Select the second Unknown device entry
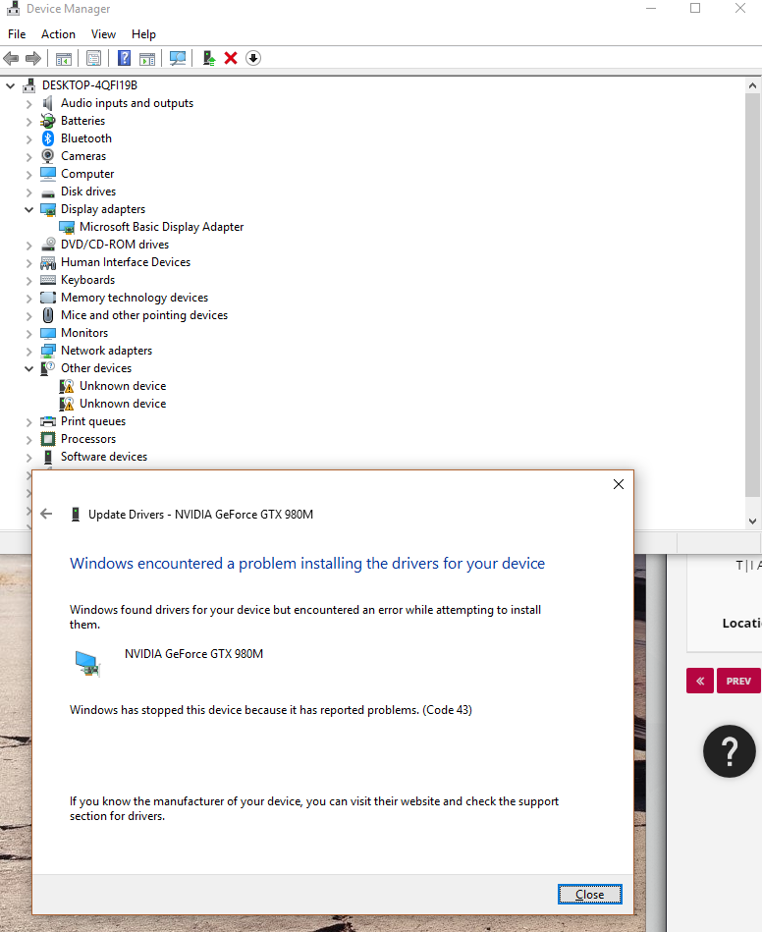 pyautogui.click(x=123, y=404)
